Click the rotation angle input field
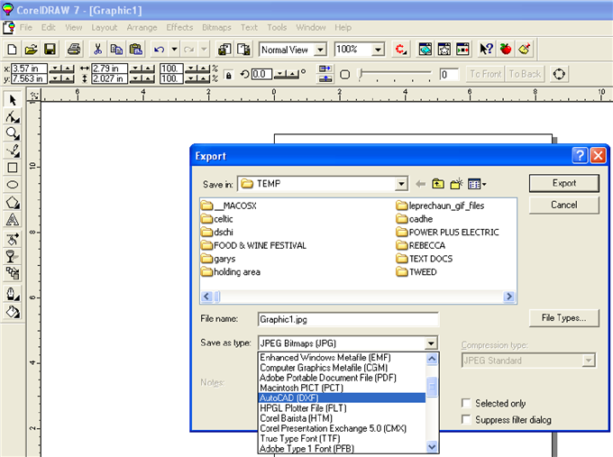Viewport: 613px width, 457px height. pos(261,74)
